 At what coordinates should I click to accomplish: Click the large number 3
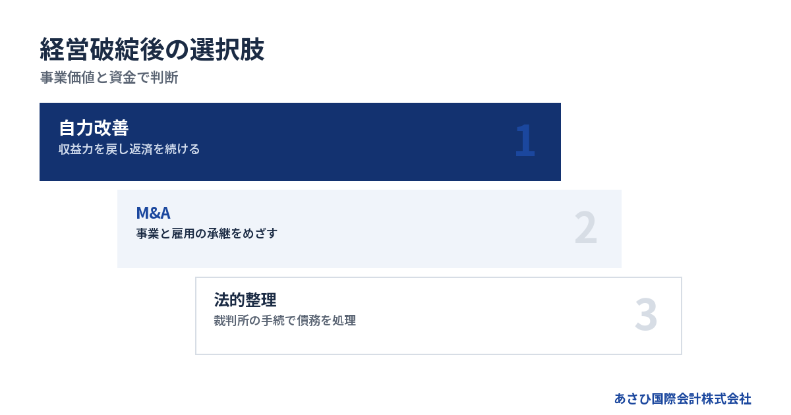646,315
